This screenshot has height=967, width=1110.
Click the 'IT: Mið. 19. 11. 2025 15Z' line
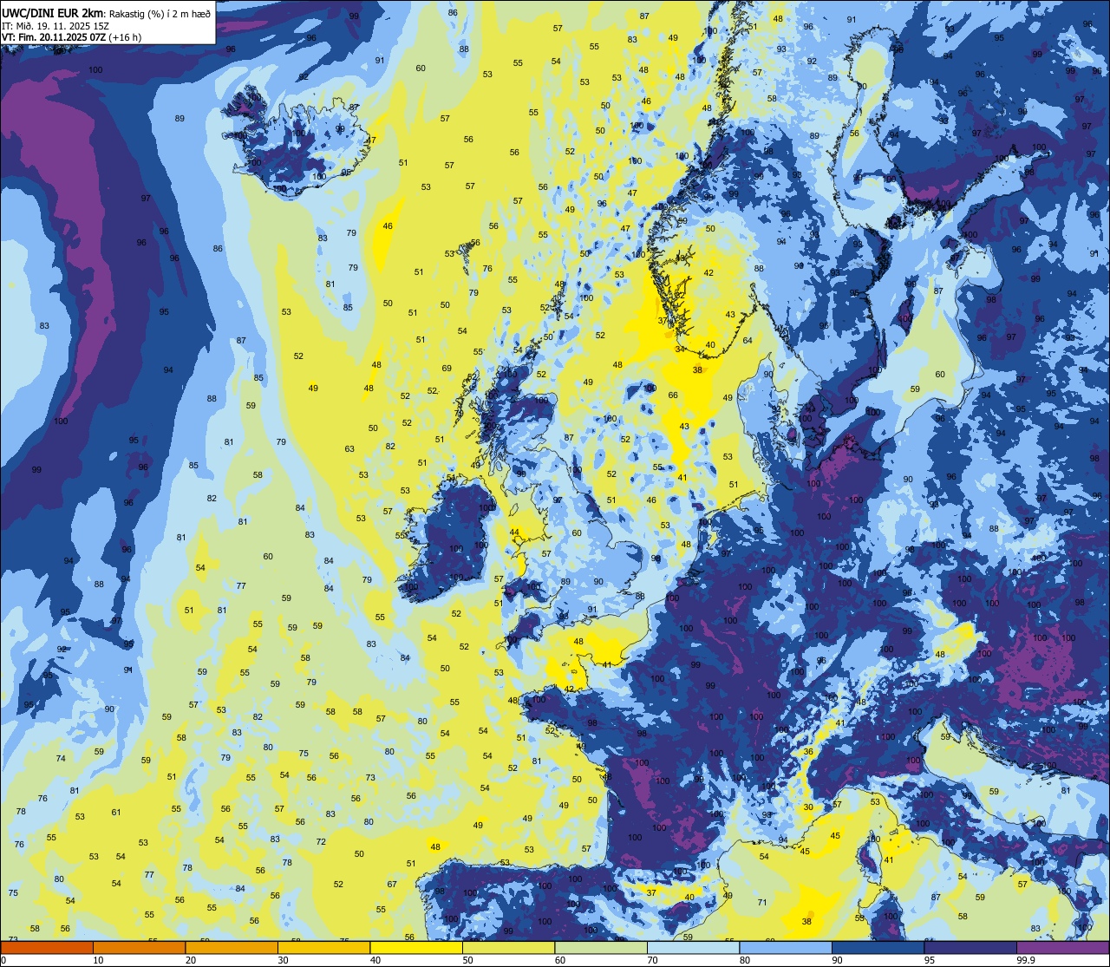(x=55, y=26)
